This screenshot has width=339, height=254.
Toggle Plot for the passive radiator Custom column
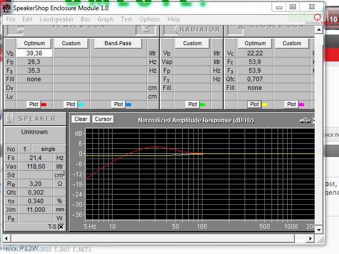tap(192, 104)
